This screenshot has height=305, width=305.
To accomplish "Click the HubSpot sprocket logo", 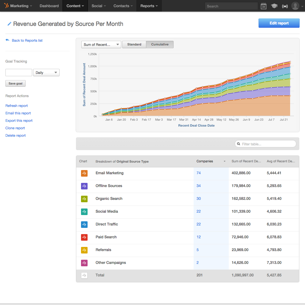I will tap(6, 6).
